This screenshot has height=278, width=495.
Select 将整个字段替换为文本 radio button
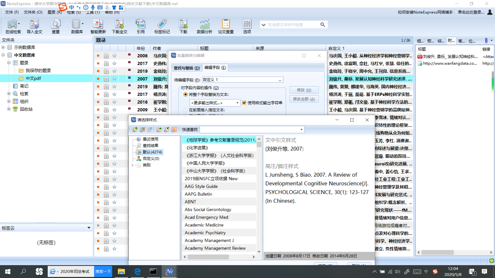coord(186,94)
